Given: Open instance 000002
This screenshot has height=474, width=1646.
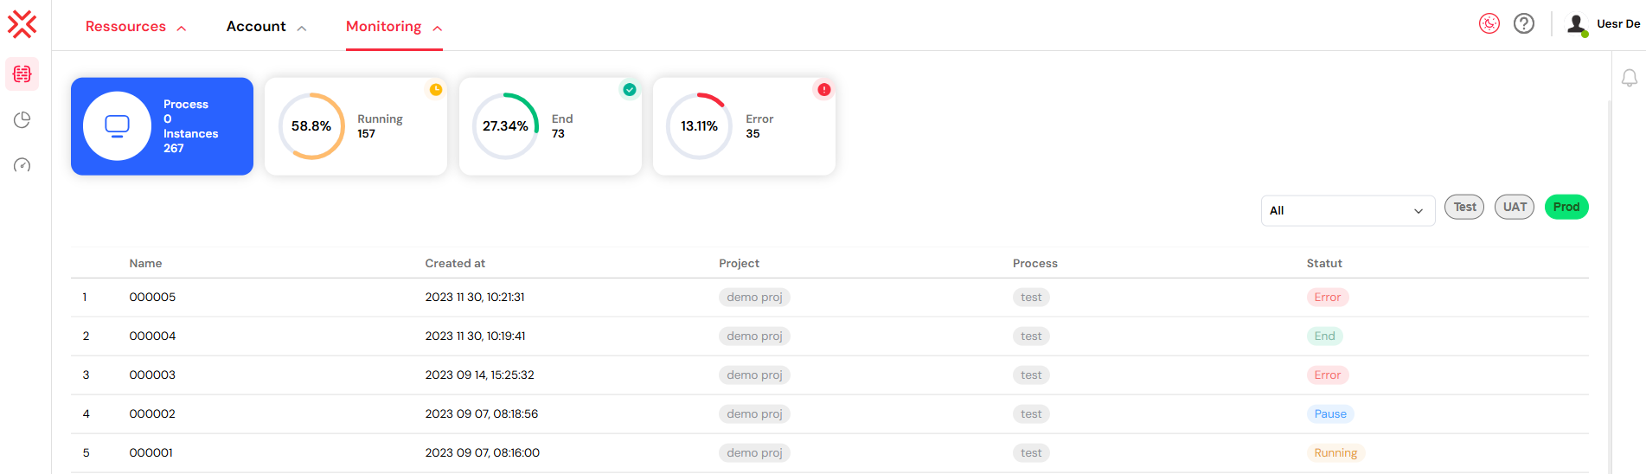Looking at the screenshot, I should coord(152,413).
